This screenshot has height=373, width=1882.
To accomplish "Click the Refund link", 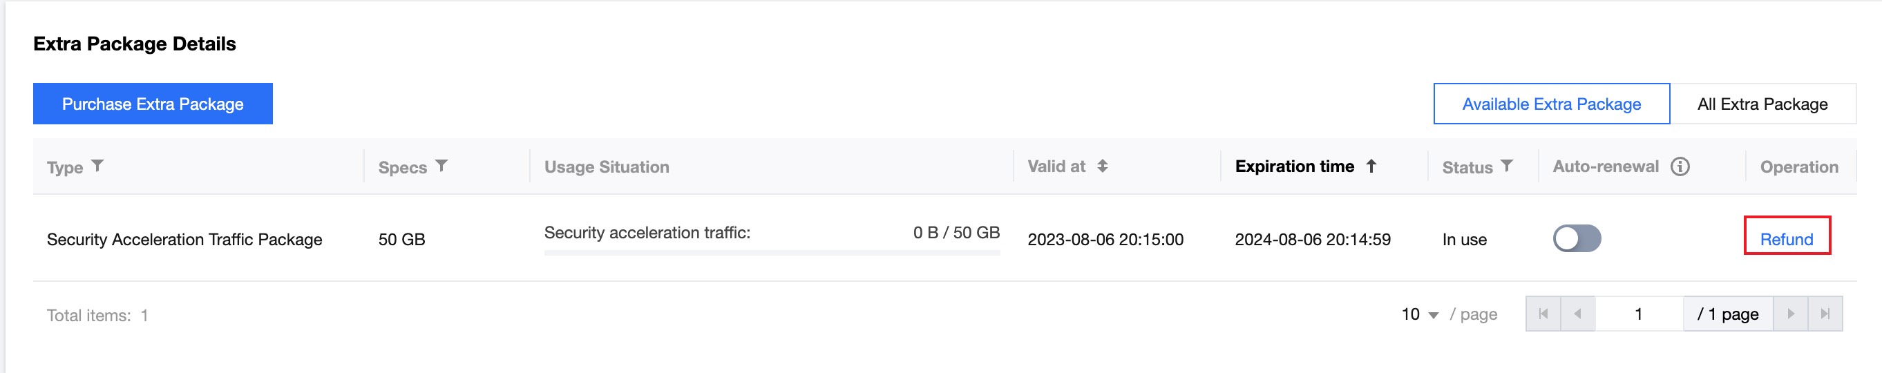I will point(1786,239).
